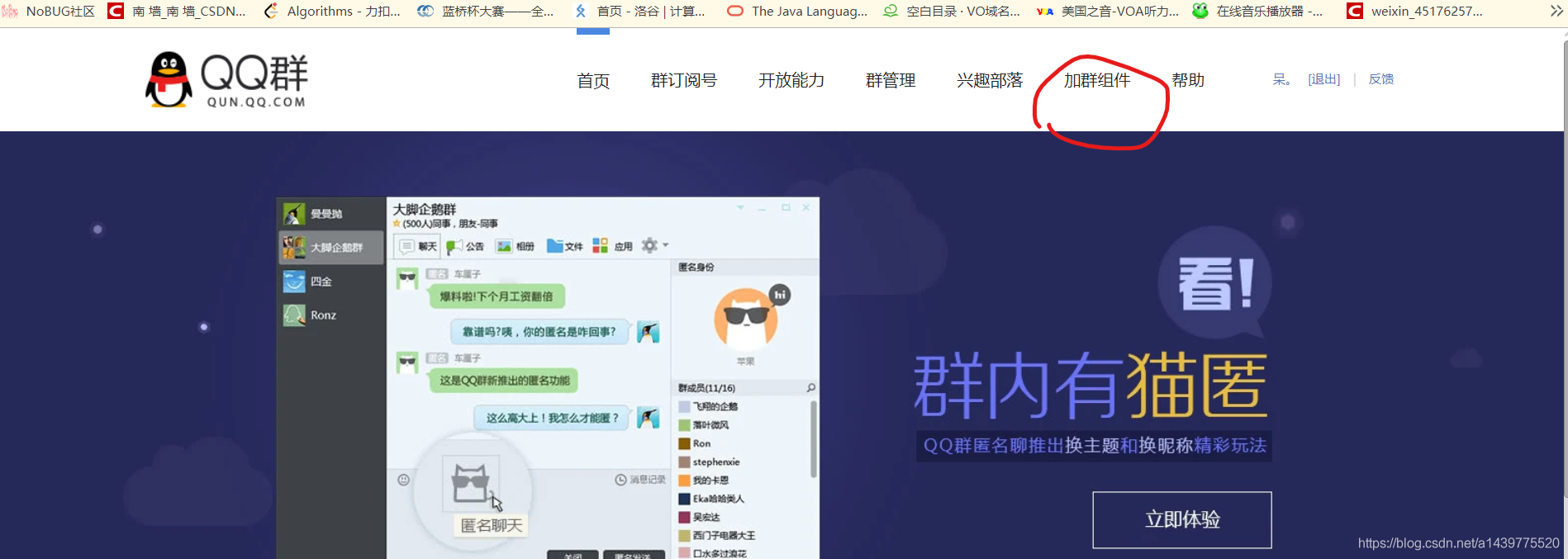
Task: Click the QQ群 penguin logo
Action: (226, 80)
